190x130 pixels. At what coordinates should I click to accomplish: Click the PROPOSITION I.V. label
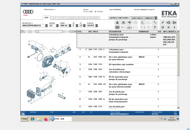point(50,9)
